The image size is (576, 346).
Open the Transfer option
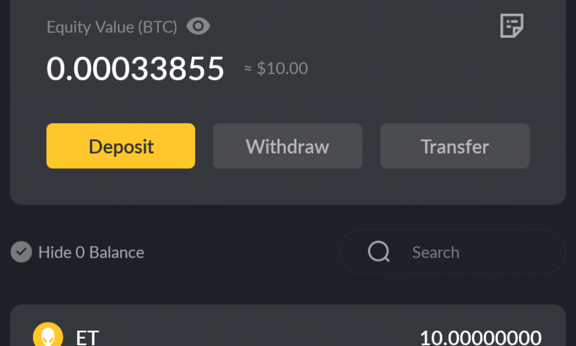coord(454,146)
